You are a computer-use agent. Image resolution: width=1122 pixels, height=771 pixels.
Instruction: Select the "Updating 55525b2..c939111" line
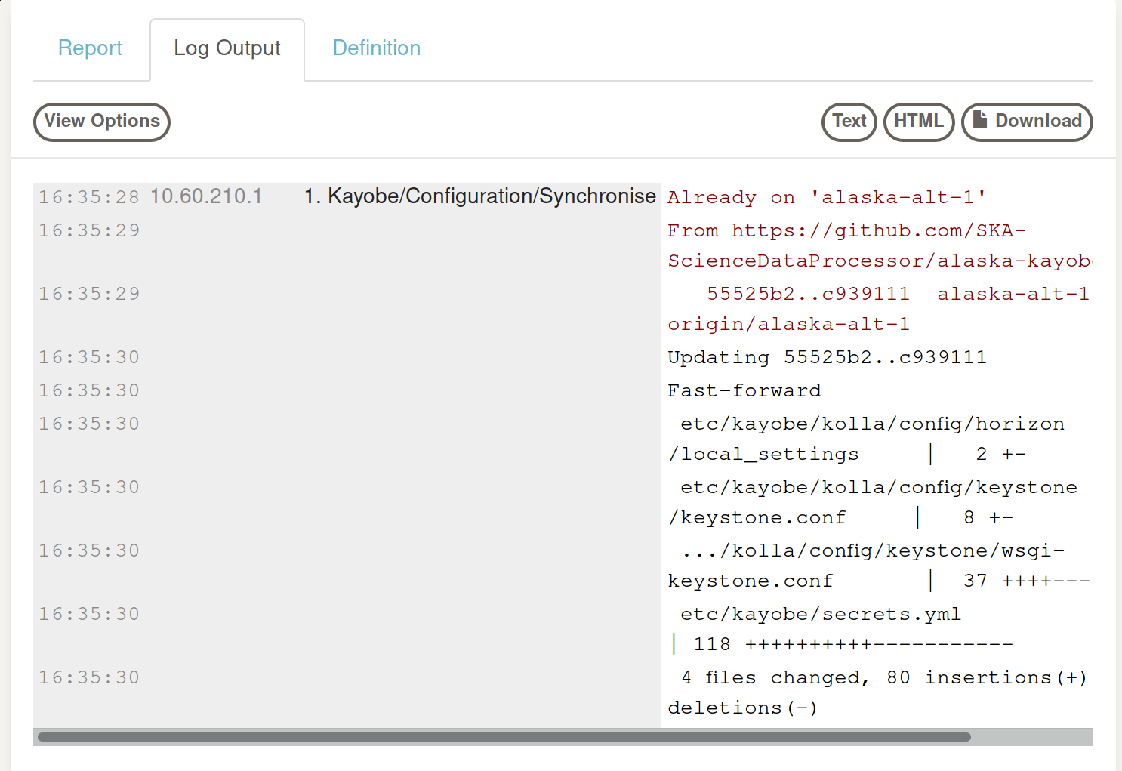[827, 357]
